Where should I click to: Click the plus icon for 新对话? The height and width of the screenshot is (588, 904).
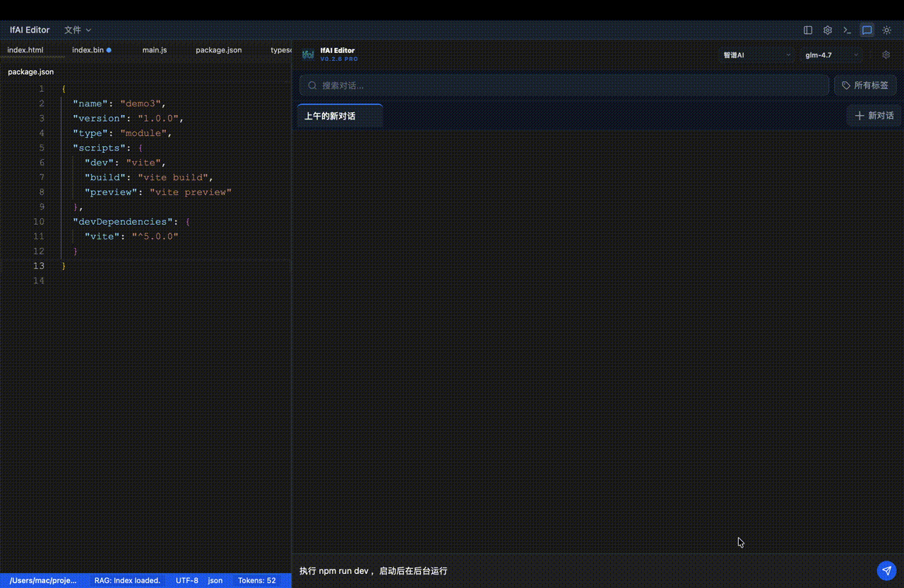click(860, 116)
